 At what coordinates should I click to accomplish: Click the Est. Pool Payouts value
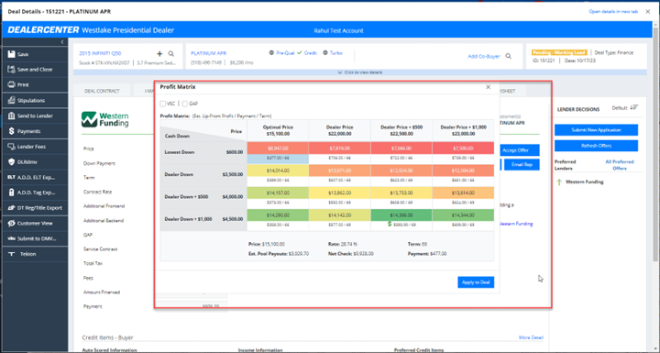click(x=299, y=254)
